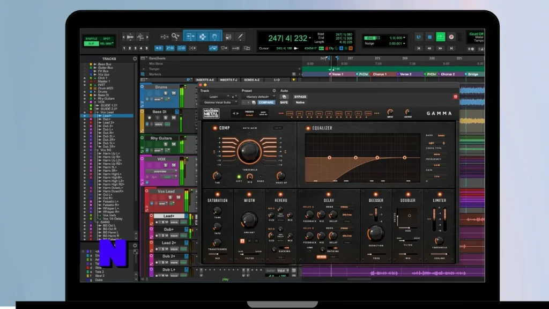Click the previous preset arrow in Gamma
The width and height of the screenshot is (549, 309).
click(234, 113)
